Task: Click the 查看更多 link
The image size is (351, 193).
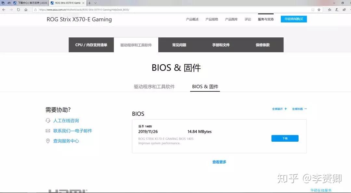Action: tap(219, 162)
